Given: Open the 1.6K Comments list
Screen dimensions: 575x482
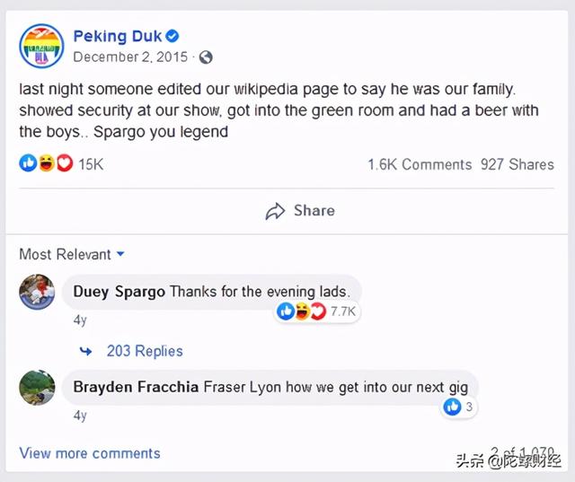Looking at the screenshot, I should (419, 164).
